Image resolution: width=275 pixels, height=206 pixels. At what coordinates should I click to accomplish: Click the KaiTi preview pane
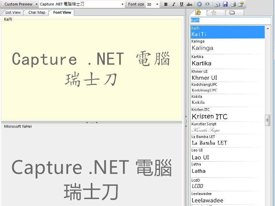pyautogui.click(x=91, y=70)
